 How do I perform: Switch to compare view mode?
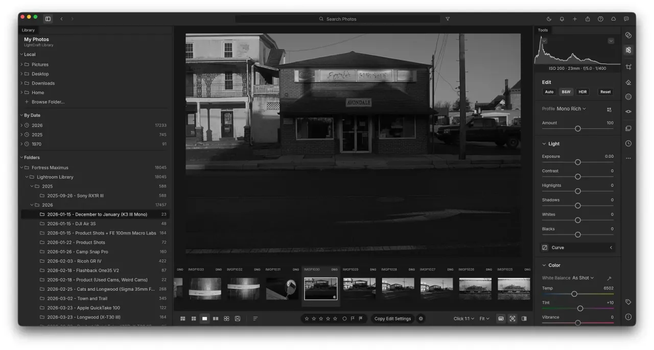tap(216, 319)
